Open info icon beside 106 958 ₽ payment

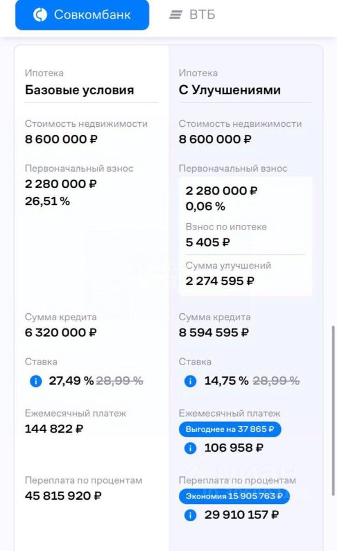pyautogui.click(x=190, y=448)
